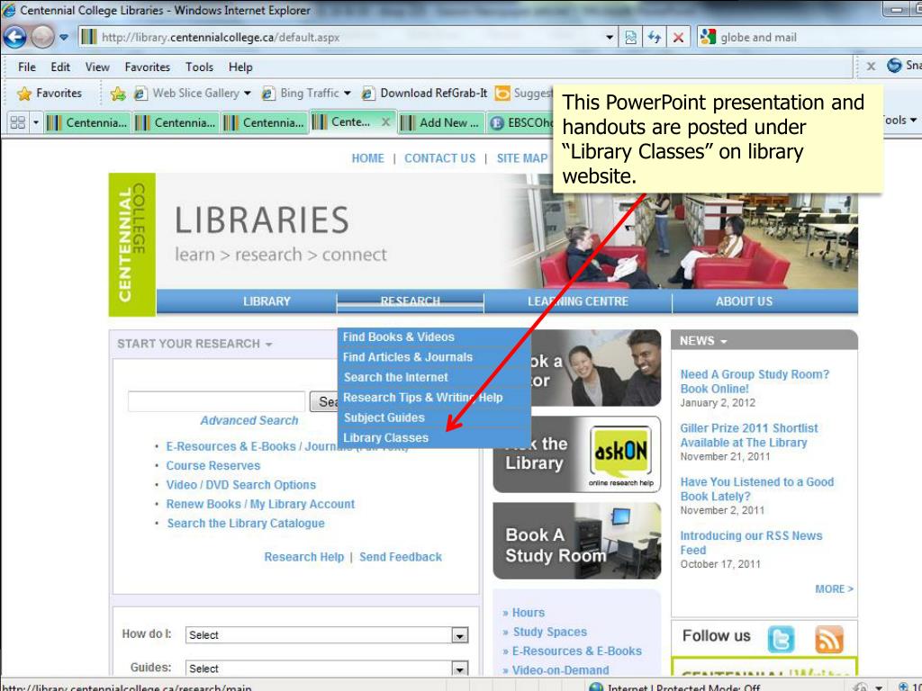Click the Twitter follow icon
Viewport: 922px width, 691px height.
[781, 639]
